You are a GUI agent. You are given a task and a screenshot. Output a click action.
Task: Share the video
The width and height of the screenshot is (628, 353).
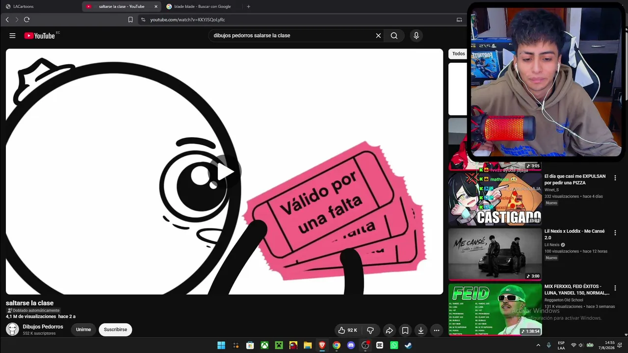click(389, 330)
